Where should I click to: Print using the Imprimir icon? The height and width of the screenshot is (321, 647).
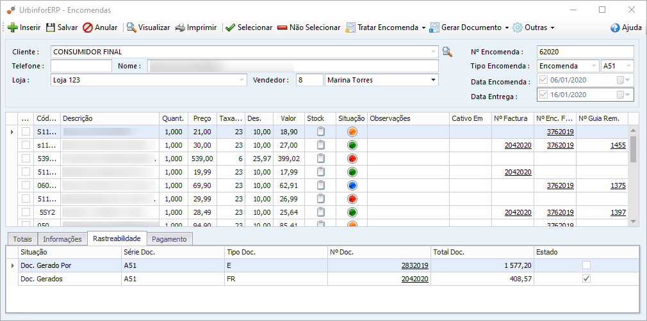pos(181,27)
